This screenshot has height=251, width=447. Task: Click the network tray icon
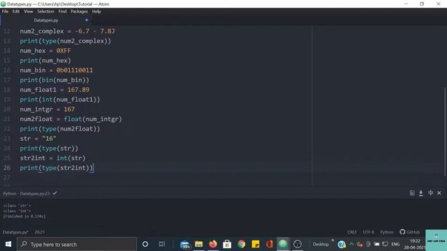coord(385,244)
